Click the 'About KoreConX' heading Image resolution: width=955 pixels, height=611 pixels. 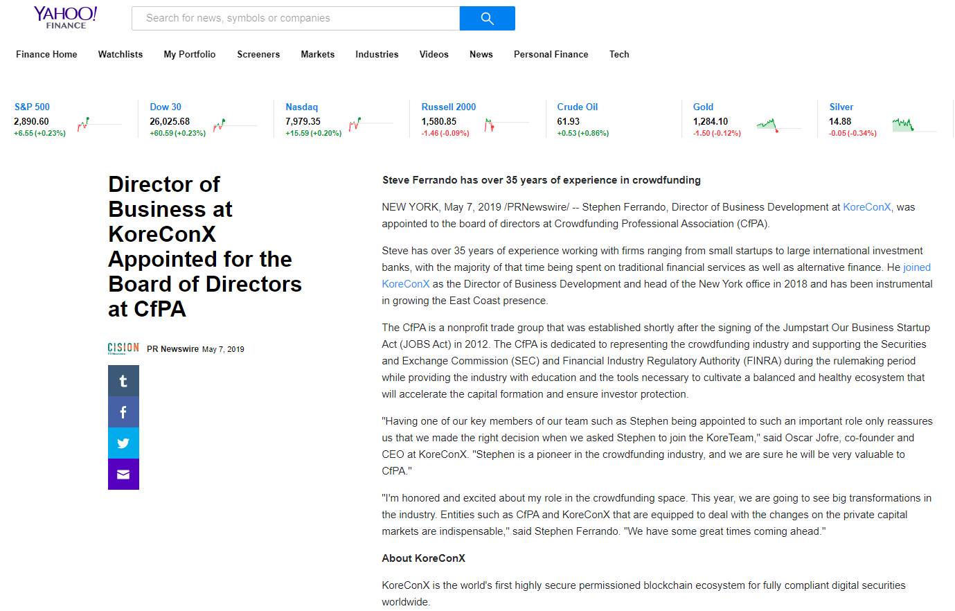tap(424, 558)
